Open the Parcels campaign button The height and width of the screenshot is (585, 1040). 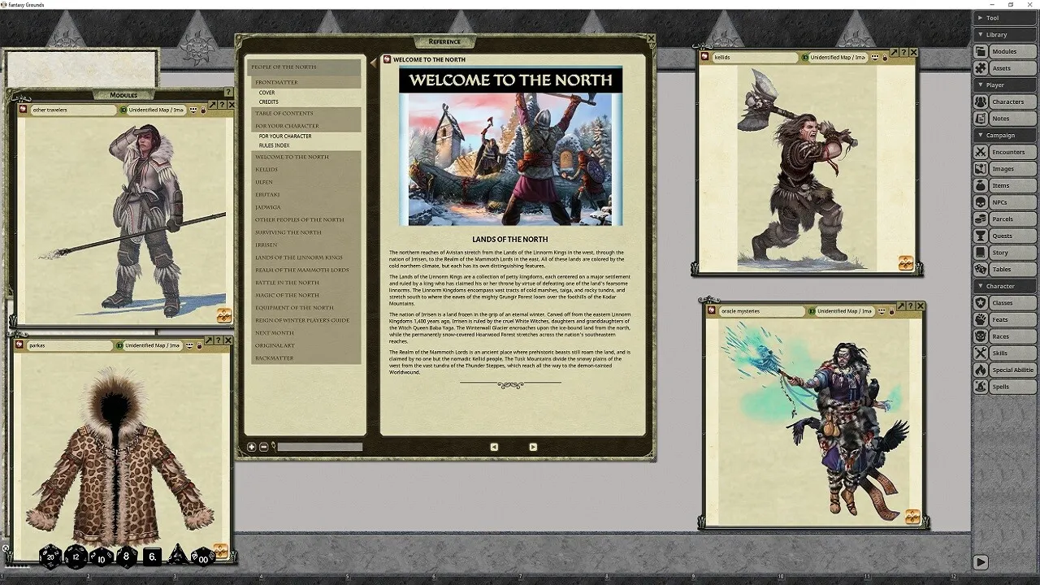(1005, 219)
